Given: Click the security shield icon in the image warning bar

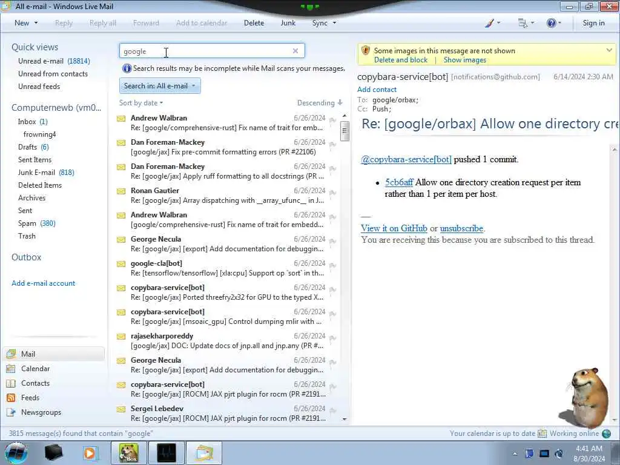Looking at the screenshot, I should click(x=366, y=51).
